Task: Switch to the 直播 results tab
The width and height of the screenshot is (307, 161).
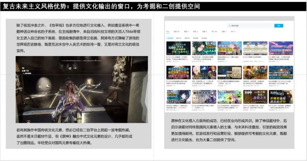Action: coord(205,32)
